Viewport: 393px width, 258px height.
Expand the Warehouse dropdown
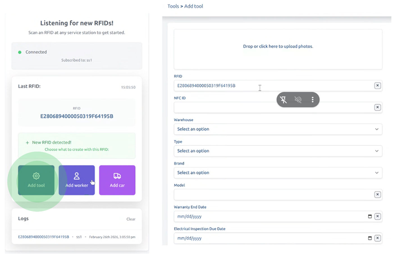click(278, 129)
